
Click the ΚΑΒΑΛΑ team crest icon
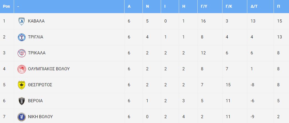pos(22,21)
